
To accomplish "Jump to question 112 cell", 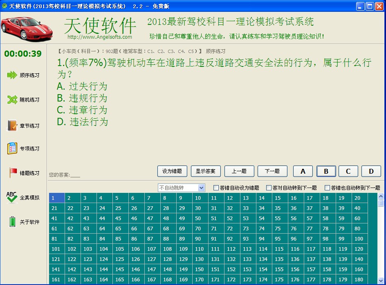I will tap(232, 249).
